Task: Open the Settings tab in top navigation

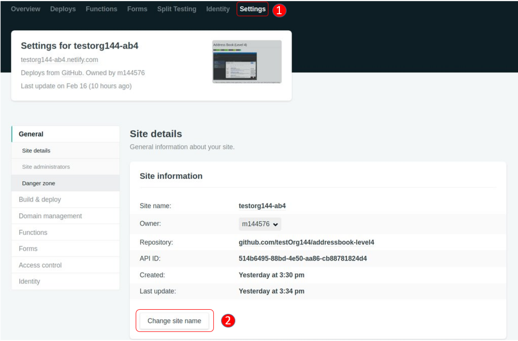Action: point(252,9)
